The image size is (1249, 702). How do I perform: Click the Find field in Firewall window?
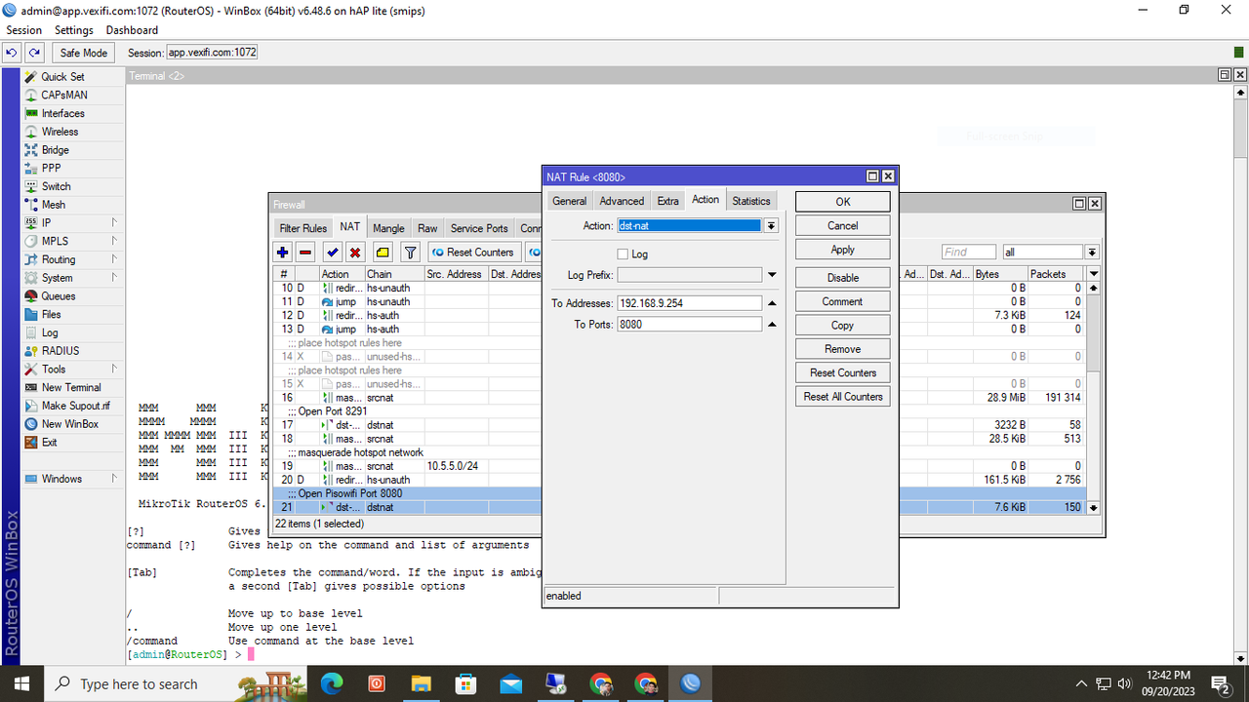click(969, 252)
